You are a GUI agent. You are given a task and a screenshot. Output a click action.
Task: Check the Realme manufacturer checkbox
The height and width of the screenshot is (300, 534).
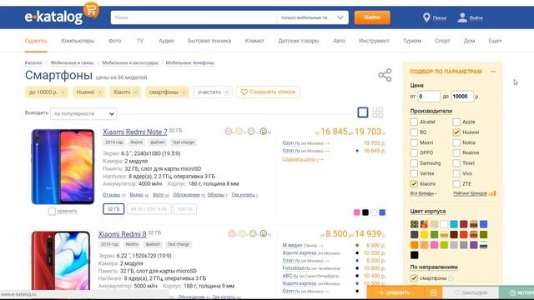coord(456,152)
